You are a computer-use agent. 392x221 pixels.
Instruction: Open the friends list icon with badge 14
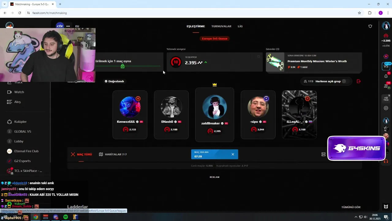click(386, 86)
